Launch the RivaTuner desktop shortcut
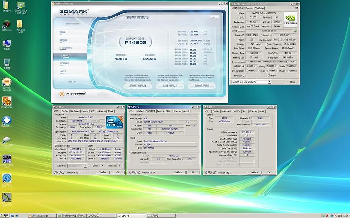The image size is (350, 218). [7, 101]
